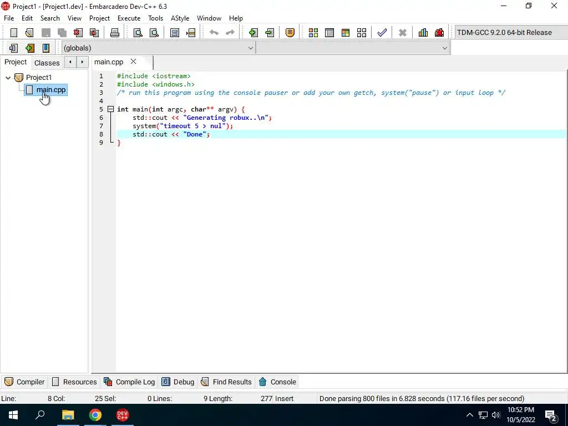Click the Run window icon
568x426 pixels.
(329, 33)
